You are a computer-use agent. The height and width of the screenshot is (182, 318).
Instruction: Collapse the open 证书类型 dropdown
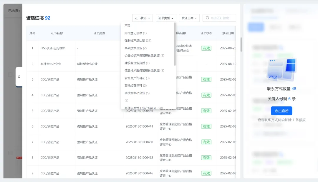(165, 18)
